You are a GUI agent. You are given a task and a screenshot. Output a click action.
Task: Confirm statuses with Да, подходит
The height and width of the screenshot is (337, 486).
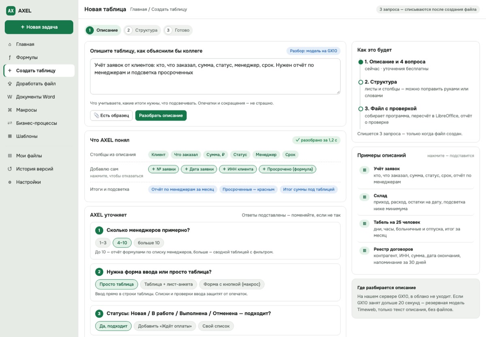pyautogui.click(x=113, y=326)
